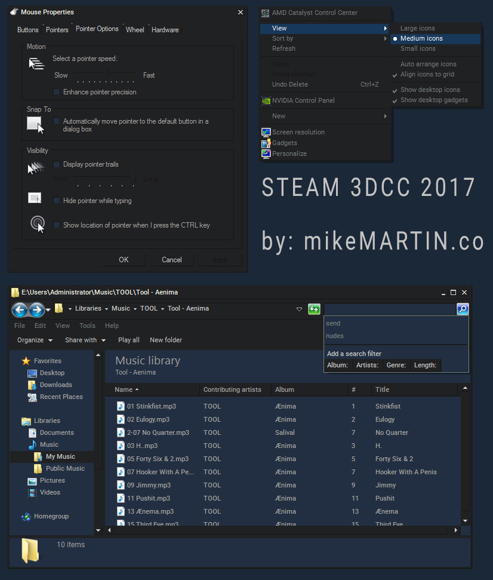Click the AMD Catalyst Control Center icon
The width and height of the screenshot is (493, 580).
266,13
